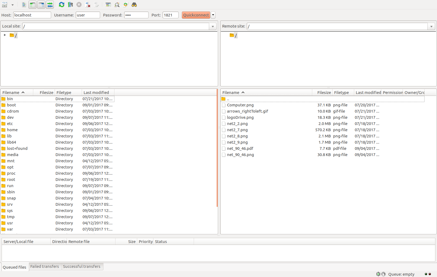Cancel the current operation
437x277 pixels.
[79, 5]
